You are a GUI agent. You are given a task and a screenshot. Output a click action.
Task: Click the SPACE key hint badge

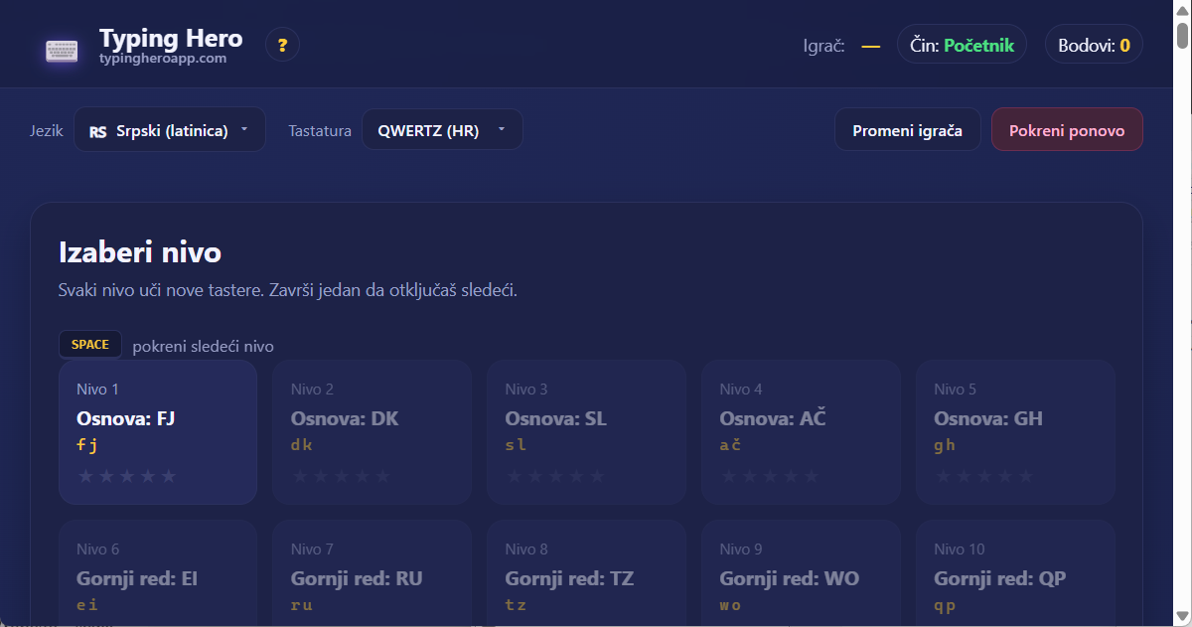pyautogui.click(x=90, y=345)
